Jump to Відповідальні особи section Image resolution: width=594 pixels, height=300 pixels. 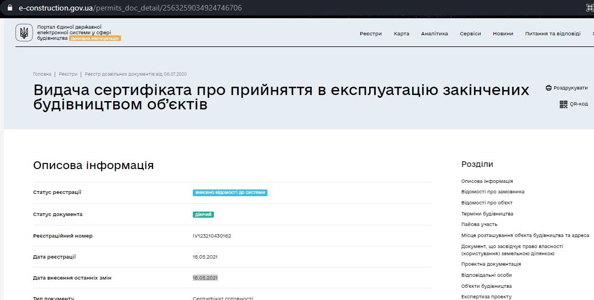tap(486, 275)
